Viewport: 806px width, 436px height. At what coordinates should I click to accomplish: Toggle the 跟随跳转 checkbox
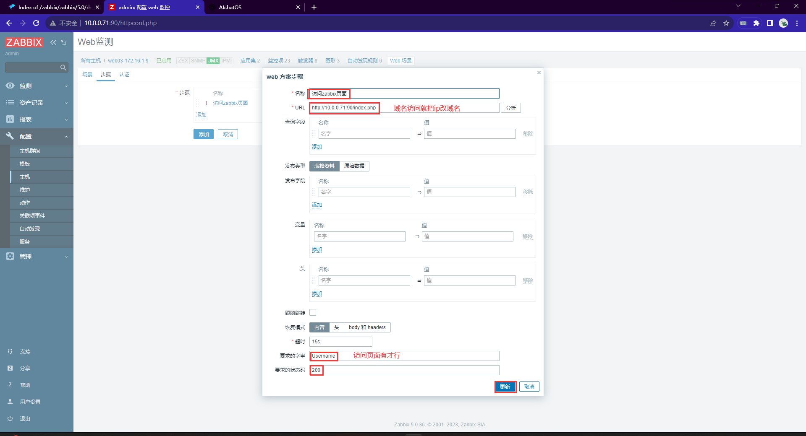[313, 312]
